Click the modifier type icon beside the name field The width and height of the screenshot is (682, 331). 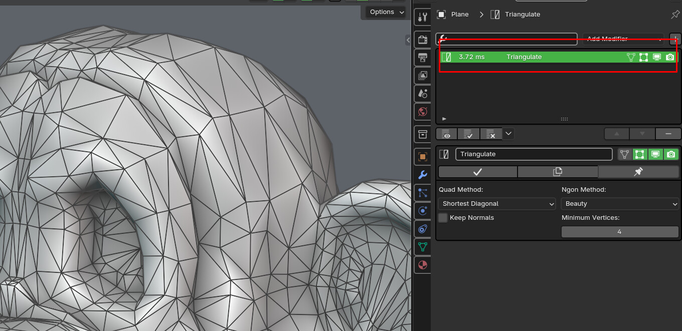(444, 154)
